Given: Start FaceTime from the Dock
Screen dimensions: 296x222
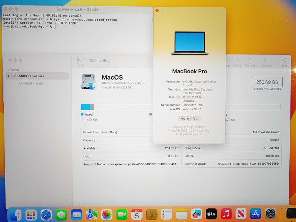Looking at the screenshot, I should coord(122,215).
